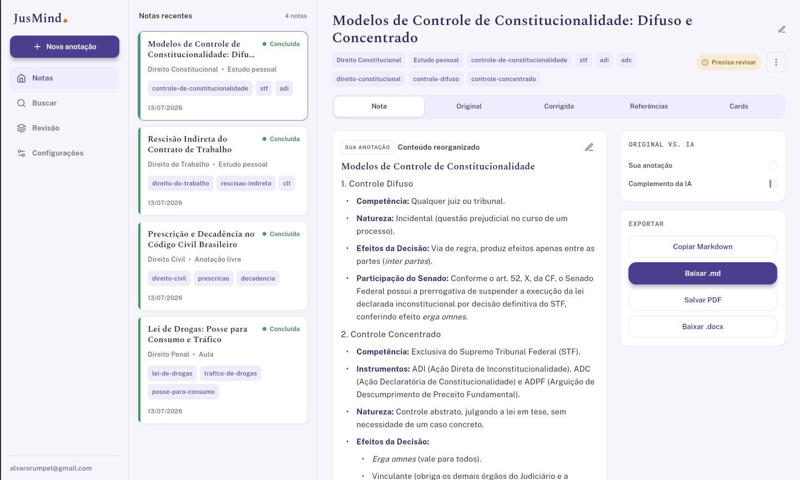Switch to the Cards tab
Viewport: 800px width, 480px height.
[739, 107]
